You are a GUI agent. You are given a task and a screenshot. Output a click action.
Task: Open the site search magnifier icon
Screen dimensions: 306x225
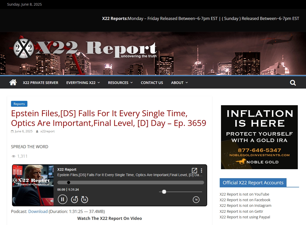click(293, 83)
